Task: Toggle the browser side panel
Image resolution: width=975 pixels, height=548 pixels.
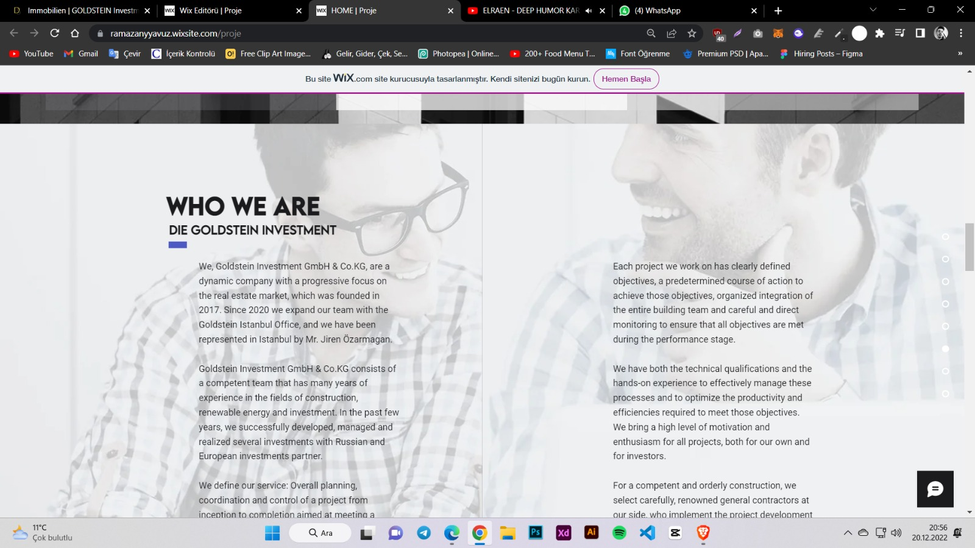Action: (920, 33)
